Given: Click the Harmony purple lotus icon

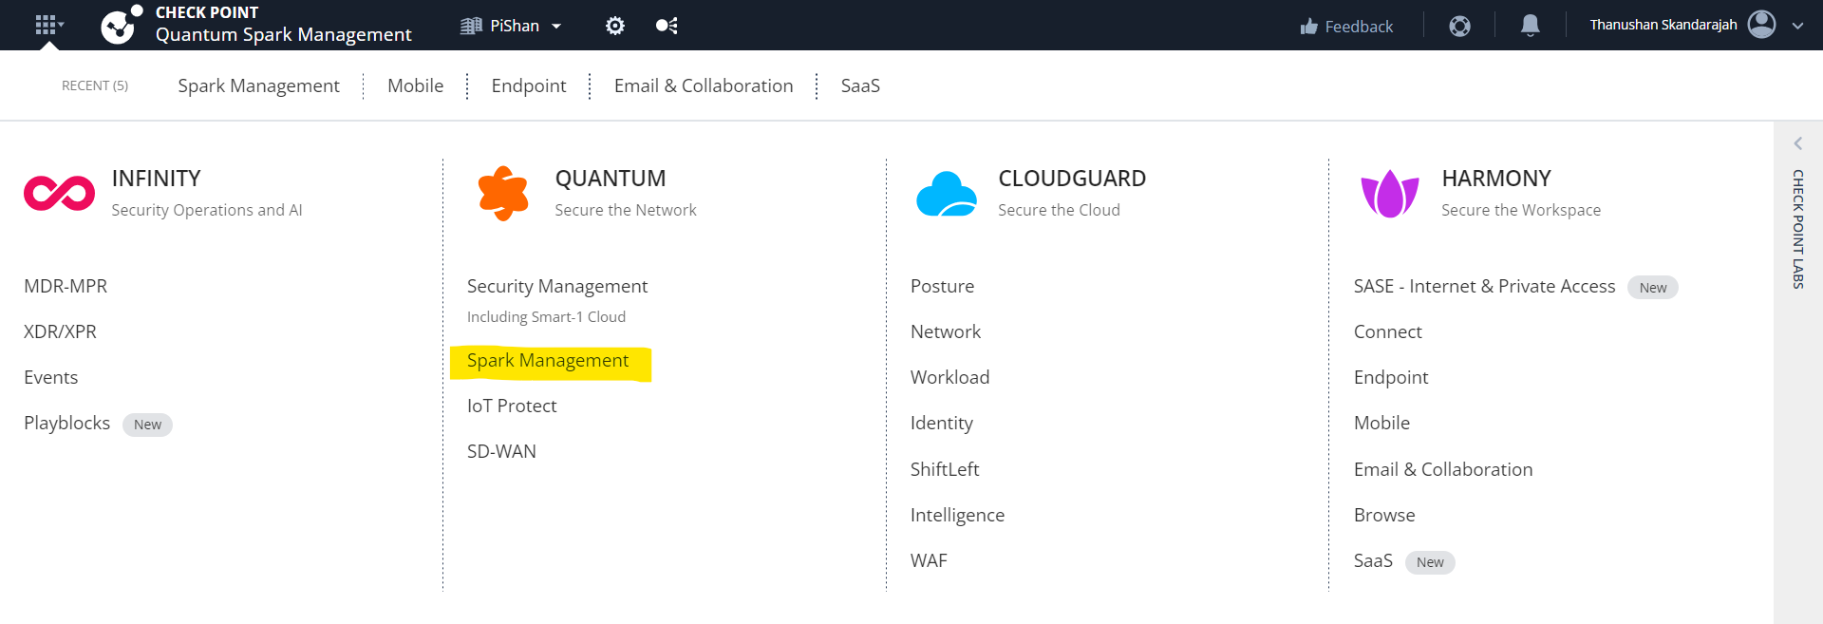Looking at the screenshot, I should point(1389,194).
